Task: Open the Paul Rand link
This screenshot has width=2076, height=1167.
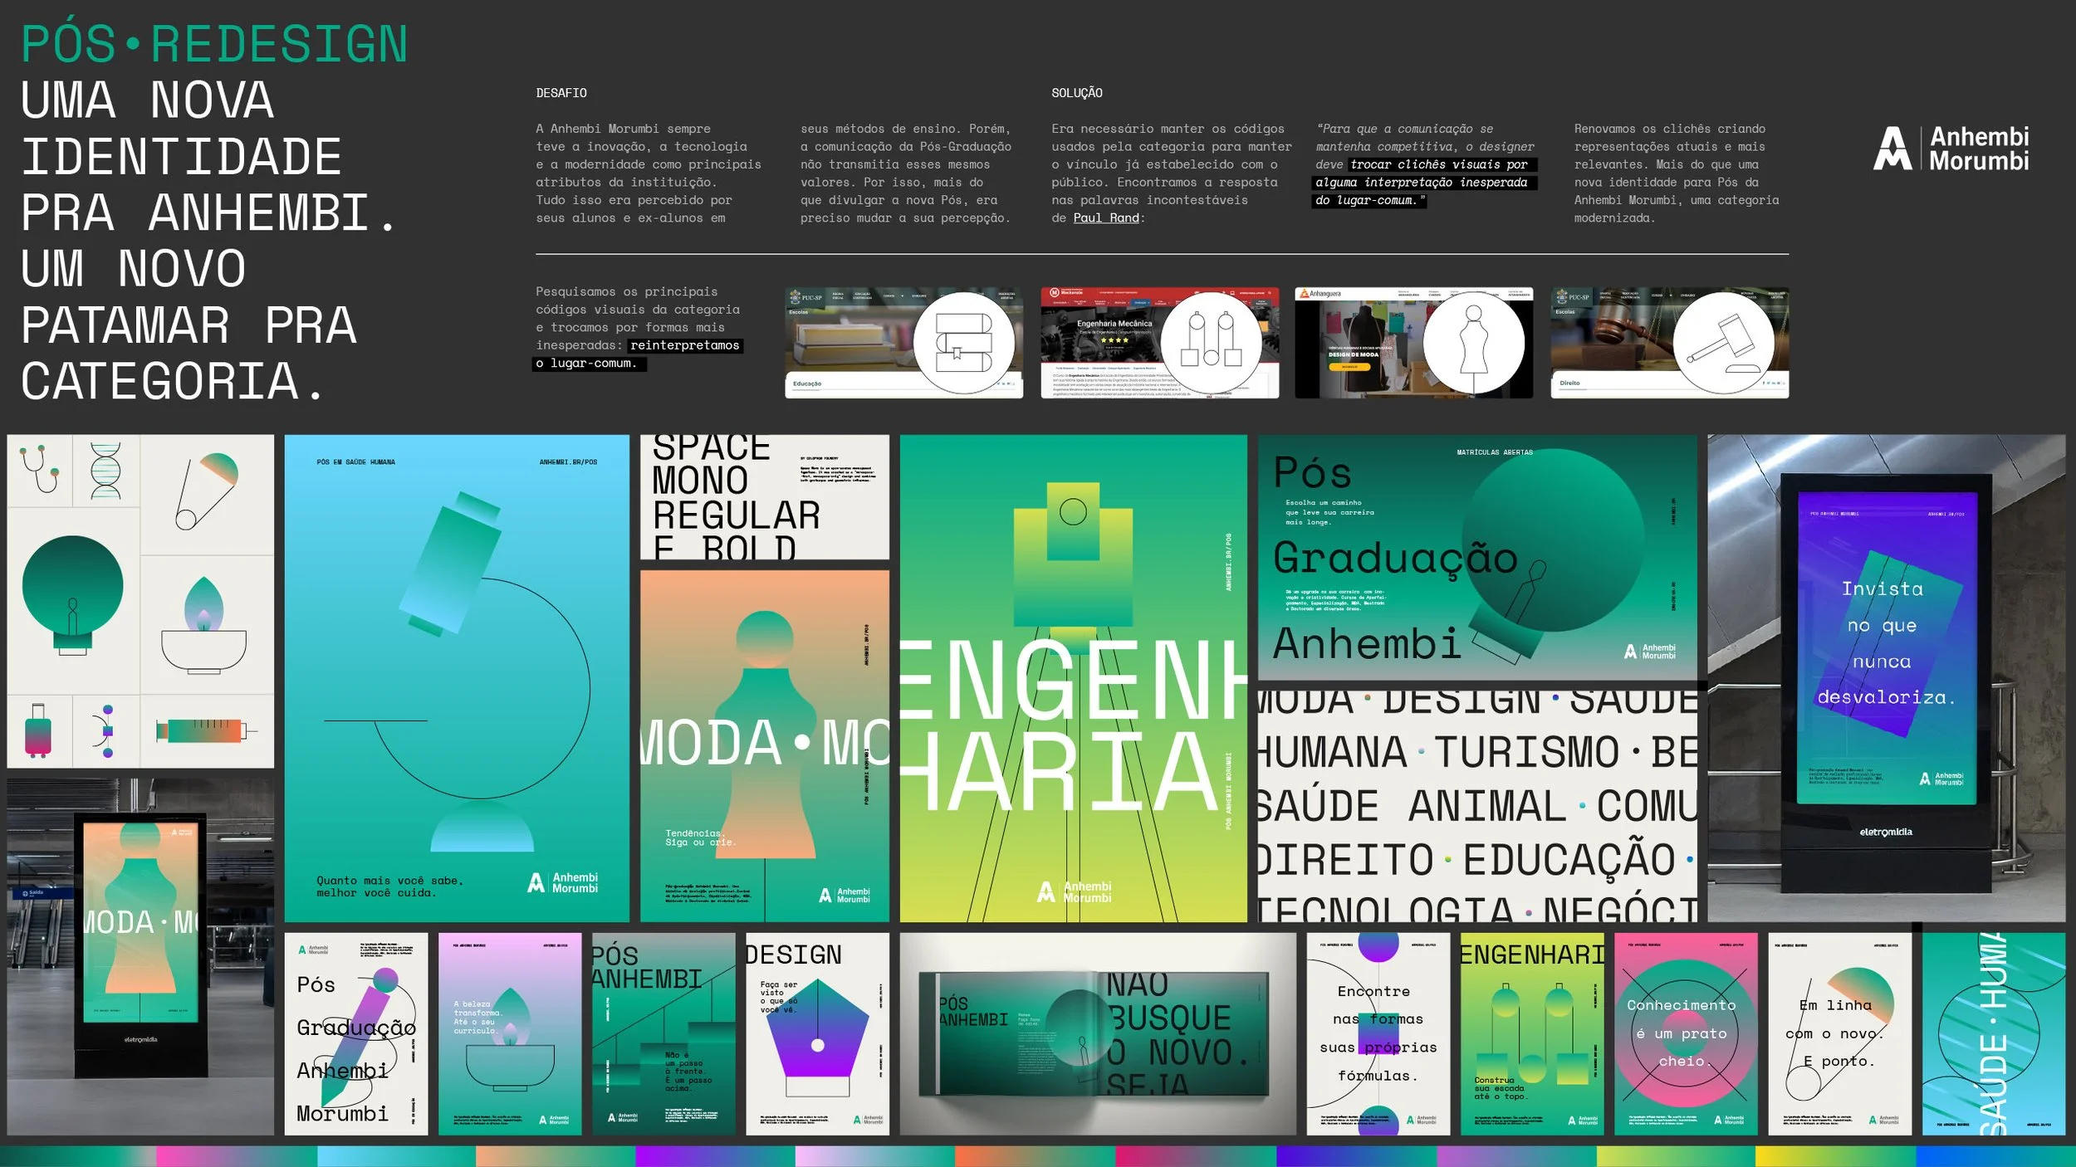Action: (x=1105, y=218)
